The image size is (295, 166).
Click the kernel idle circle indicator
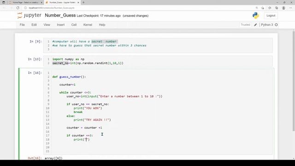(276, 25)
